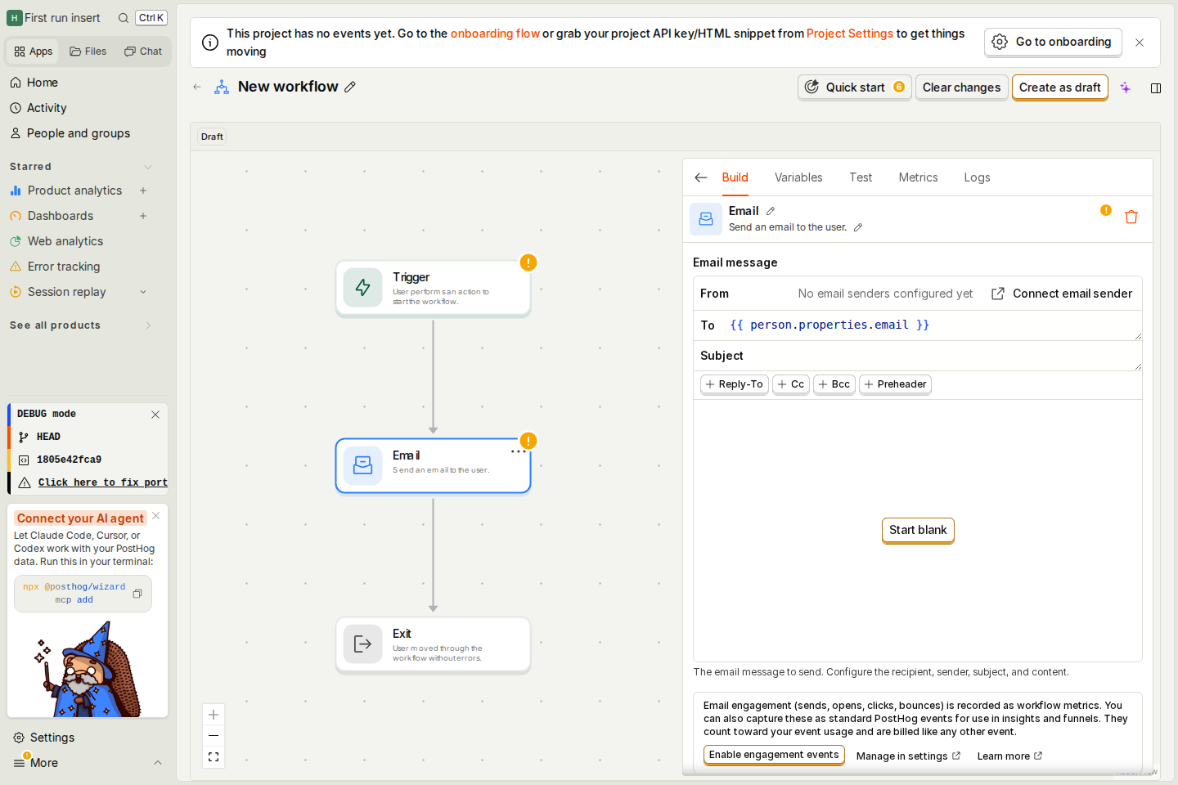Toggle the side panel layout icon

pyautogui.click(x=1156, y=88)
